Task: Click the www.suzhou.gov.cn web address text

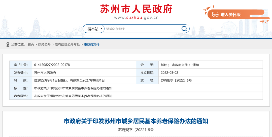Action: 136,18
